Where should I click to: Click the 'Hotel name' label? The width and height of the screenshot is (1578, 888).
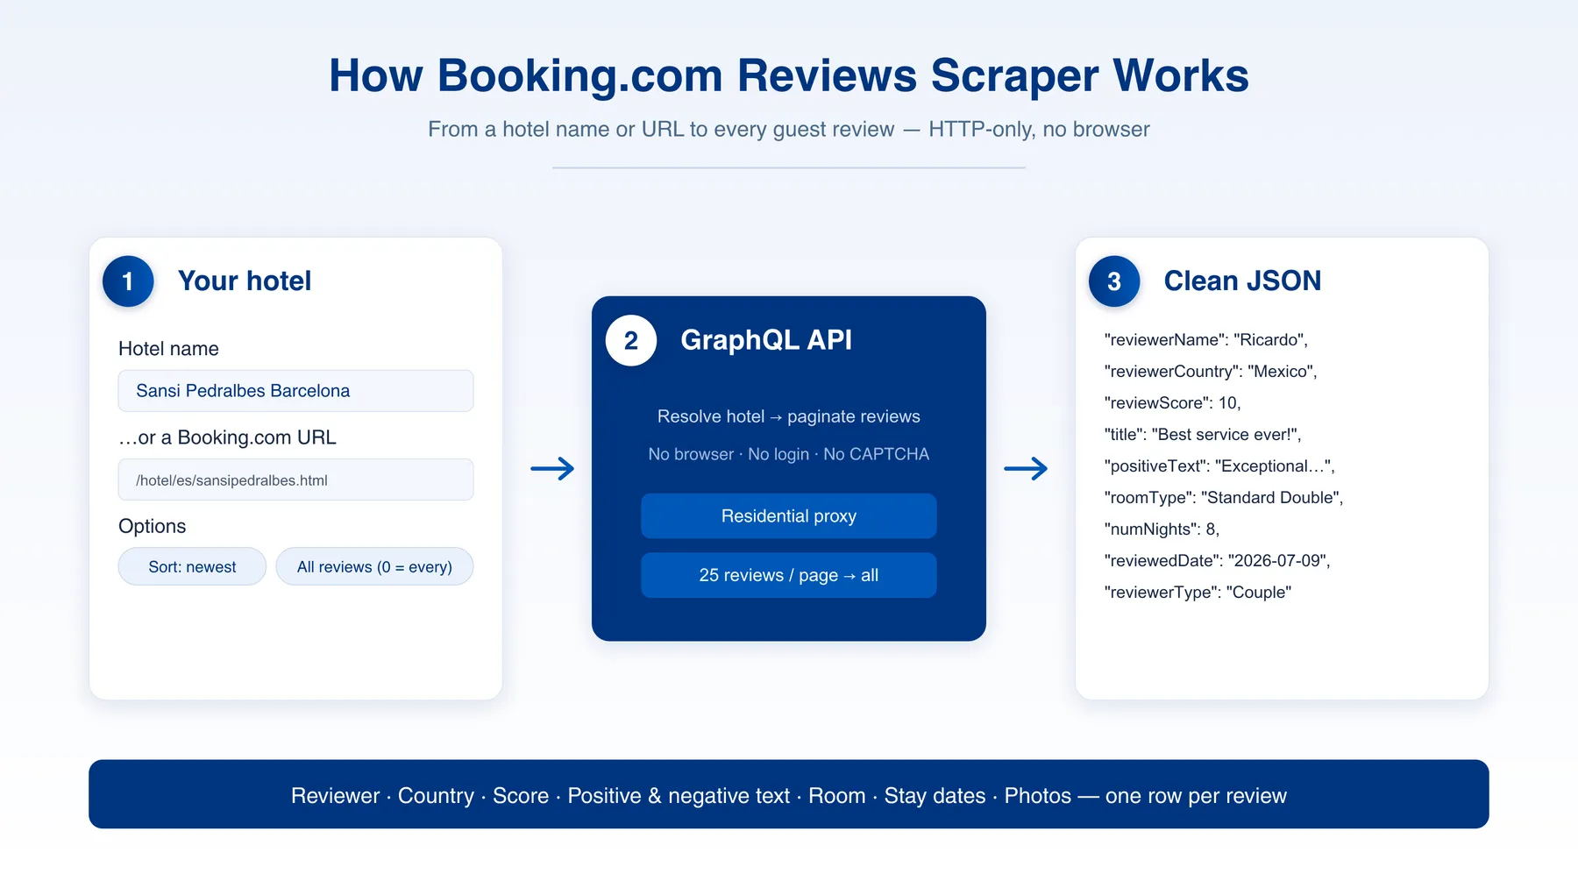pos(168,349)
